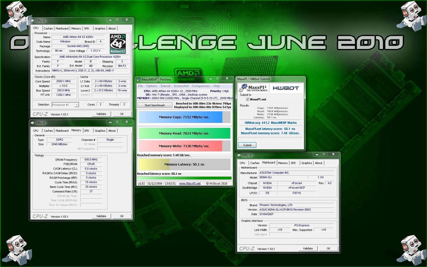Image resolution: width=427 pixels, height=267 pixels.
Task: Click OK in the top CPU-Z window
Action: (x=122, y=114)
